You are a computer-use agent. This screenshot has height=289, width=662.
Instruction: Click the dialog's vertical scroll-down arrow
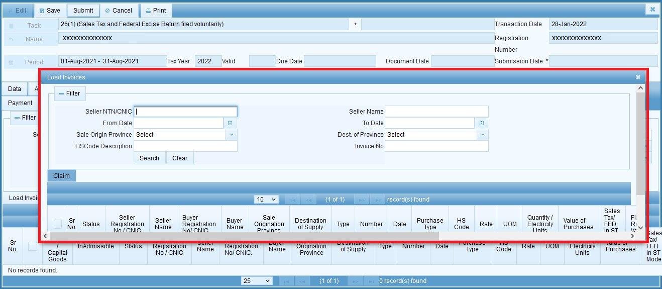click(640, 227)
